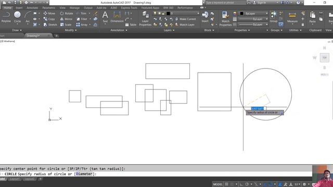This screenshot has width=333, height=187.
Task: Click the Rotate tool
Action: click(x=67, y=14)
